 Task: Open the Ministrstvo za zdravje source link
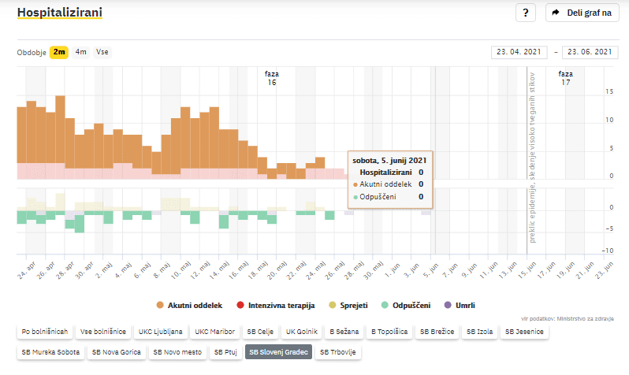[x=587, y=317]
